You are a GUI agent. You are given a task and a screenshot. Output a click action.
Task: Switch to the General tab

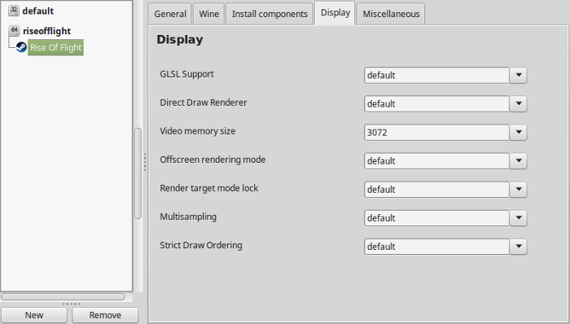tap(169, 14)
